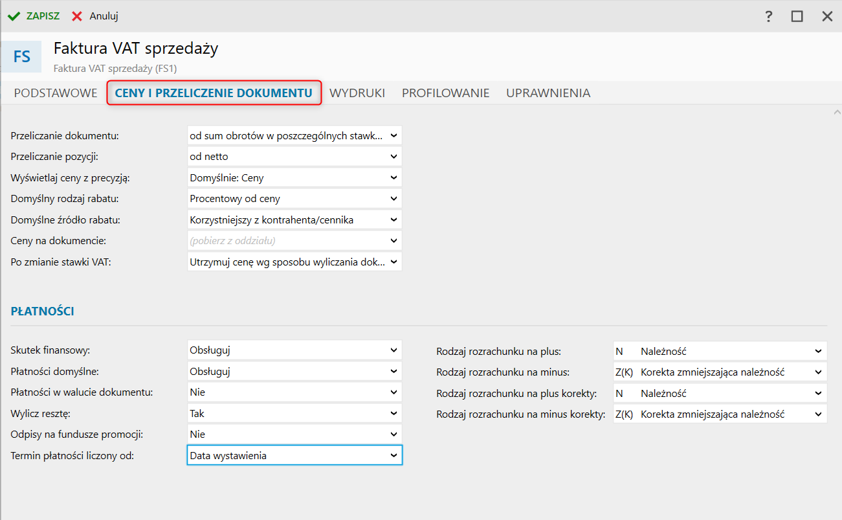Maximize the window using the square icon
The width and height of the screenshot is (842, 520).
coord(797,17)
